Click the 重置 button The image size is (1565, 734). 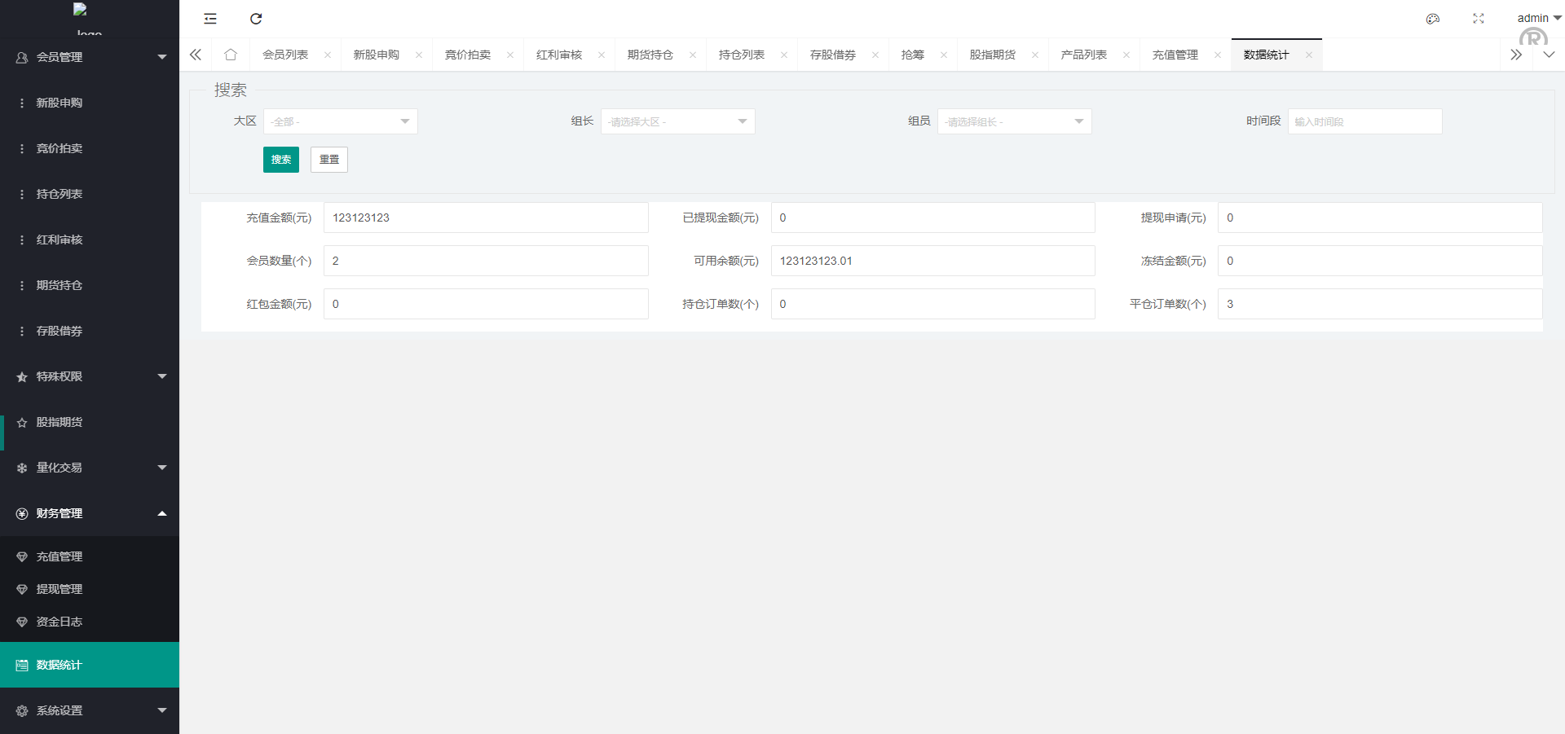click(329, 160)
